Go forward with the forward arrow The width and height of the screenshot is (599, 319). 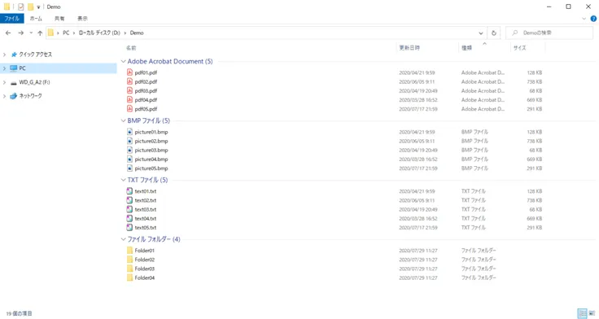coord(21,33)
